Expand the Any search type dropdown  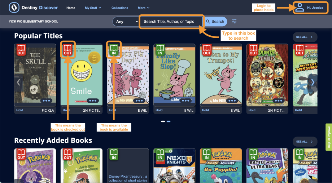(x=126, y=22)
